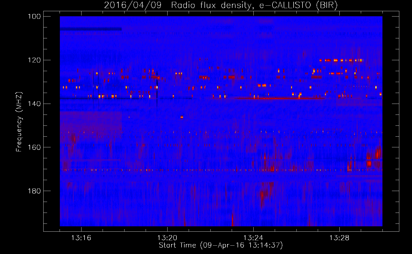Click the "Frequency (MHZ)" axis label
The width and height of the screenshot is (412, 254).
click(x=19, y=122)
